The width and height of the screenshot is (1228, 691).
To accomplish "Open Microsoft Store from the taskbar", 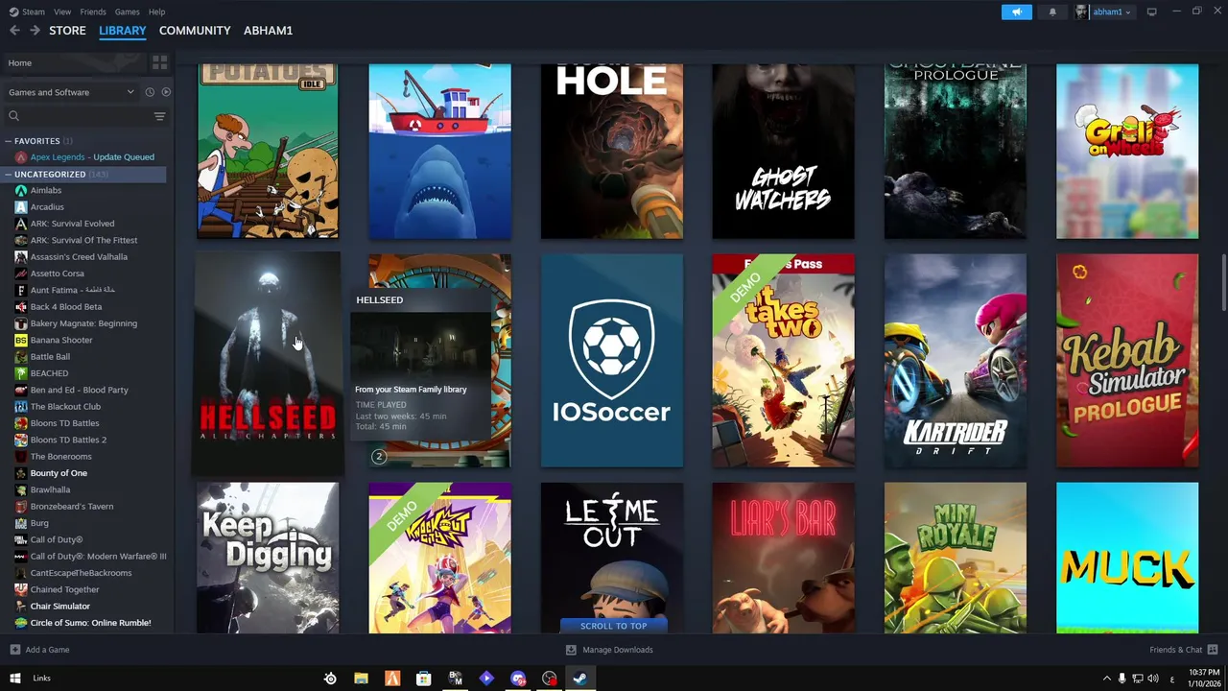I will pyautogui.click(x=423, y=679).
